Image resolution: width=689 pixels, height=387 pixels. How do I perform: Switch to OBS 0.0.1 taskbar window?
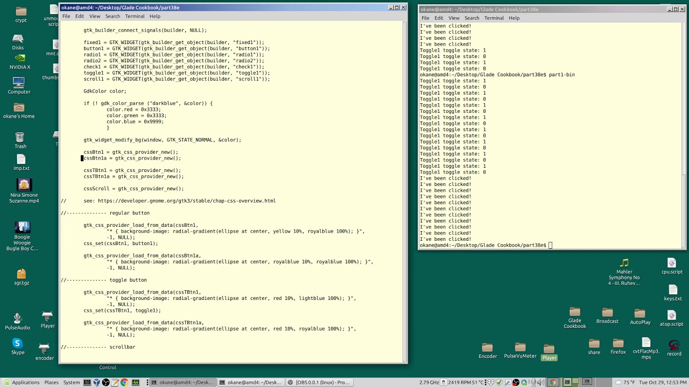[319, 382]
